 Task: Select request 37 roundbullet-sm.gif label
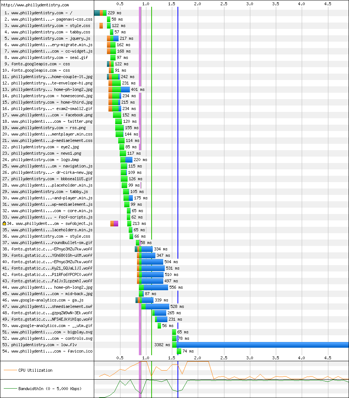(x=47, y=243)
